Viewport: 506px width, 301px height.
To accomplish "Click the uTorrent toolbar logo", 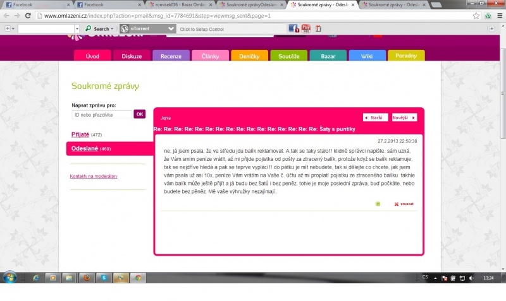I will point(125,28).
